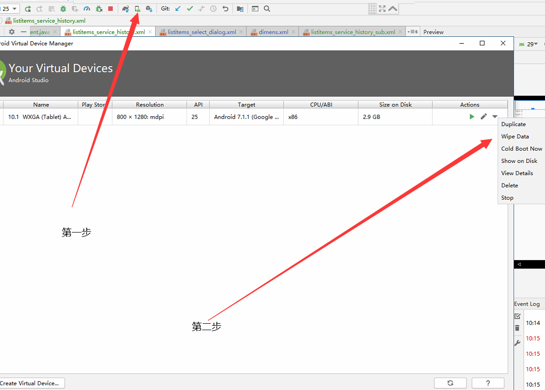Click the Event Log mark-as-read checkbox icon
The image size is (545, 390).
point(518,316)
